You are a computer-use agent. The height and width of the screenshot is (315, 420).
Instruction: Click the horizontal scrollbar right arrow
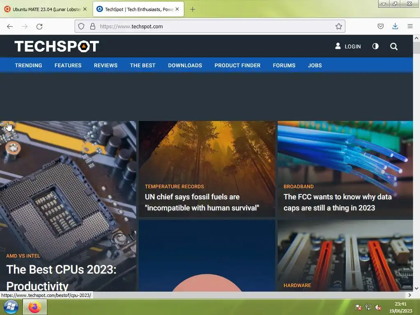coord(410,295)
